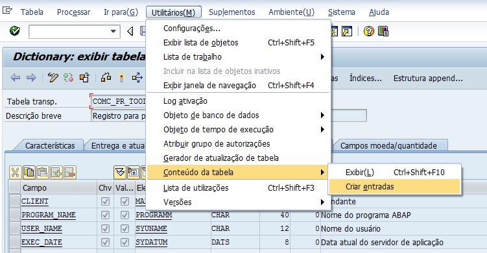Toggle Val checkbox for PROGRAM_NAME row
Screen dimensions: 487x253
125,215
